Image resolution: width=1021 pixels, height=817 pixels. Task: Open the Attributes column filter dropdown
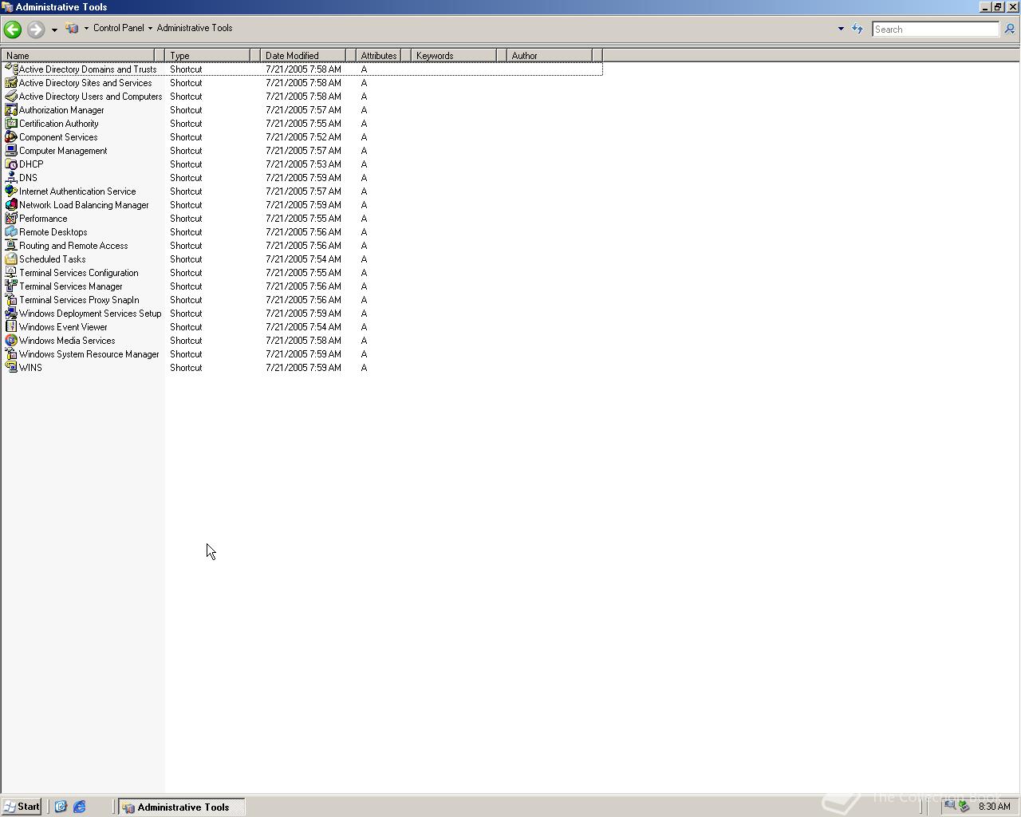(406, 55)
